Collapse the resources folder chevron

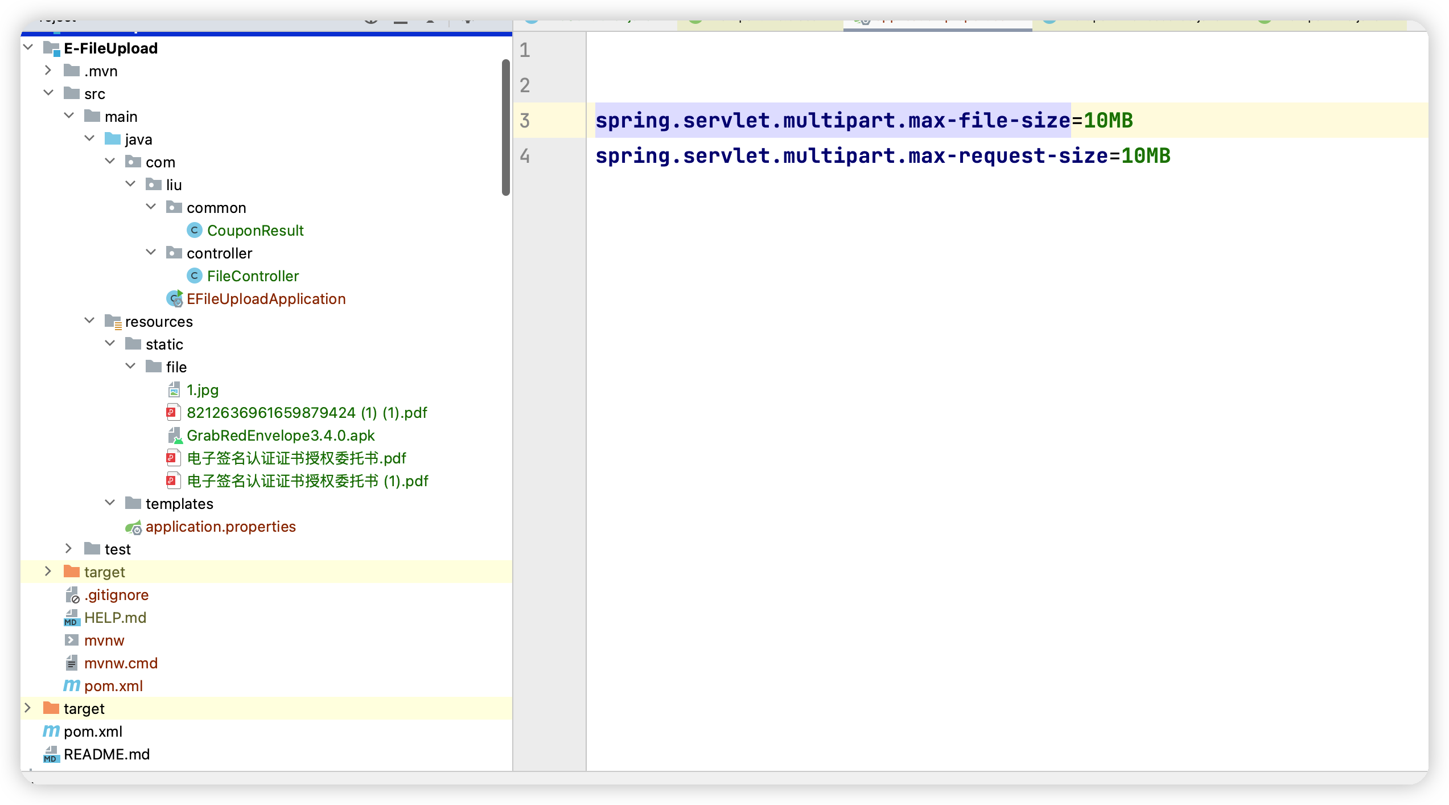[89, 321]
